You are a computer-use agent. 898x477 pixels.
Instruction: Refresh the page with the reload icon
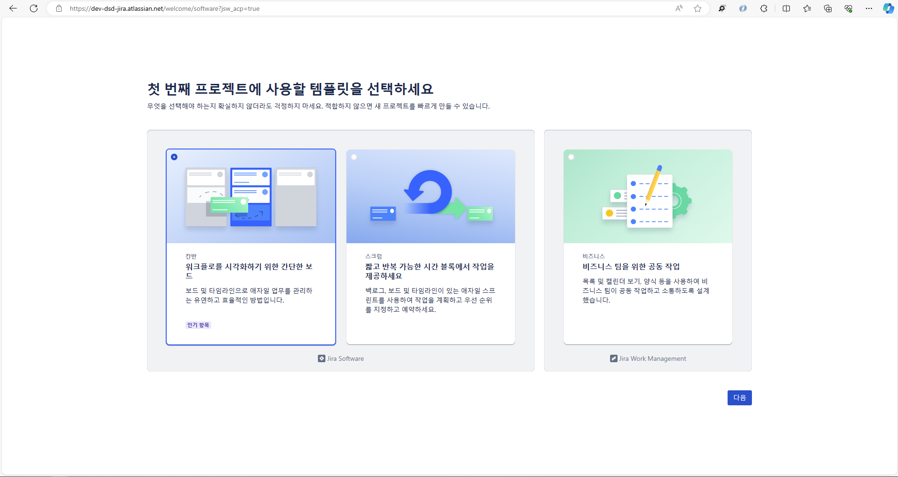[34, 8]
